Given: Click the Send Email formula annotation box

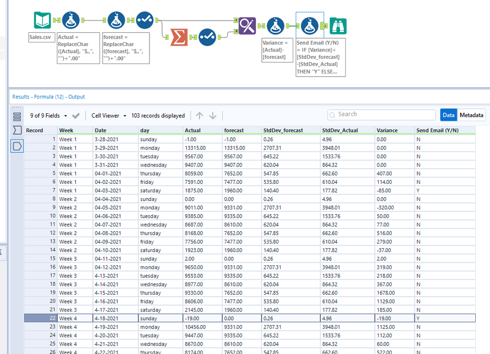Looking at the screenshot, I should [321, 57].
